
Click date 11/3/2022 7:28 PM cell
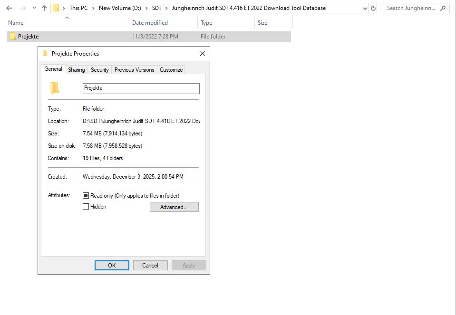[155, 37]
